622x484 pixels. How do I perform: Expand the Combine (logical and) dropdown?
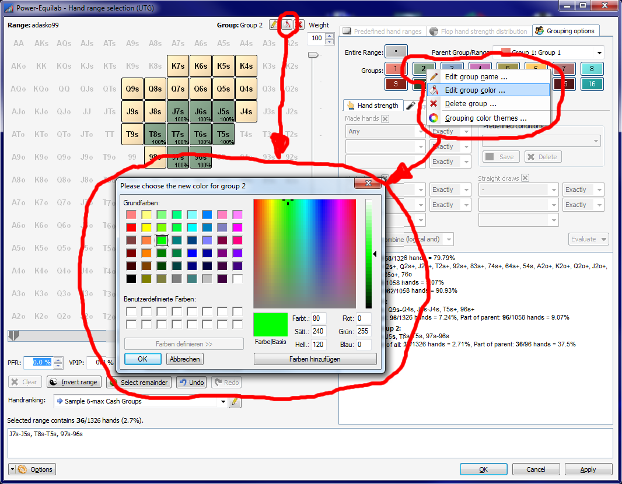click(449, 240)
